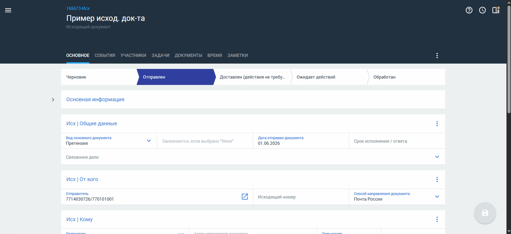Open the hamburger navigation menu
511x234 pixels.
click(x=8, y=10)
